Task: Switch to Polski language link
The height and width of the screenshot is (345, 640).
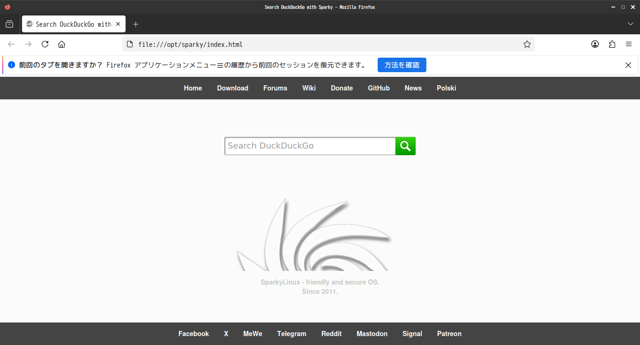Action: (447, 88)
